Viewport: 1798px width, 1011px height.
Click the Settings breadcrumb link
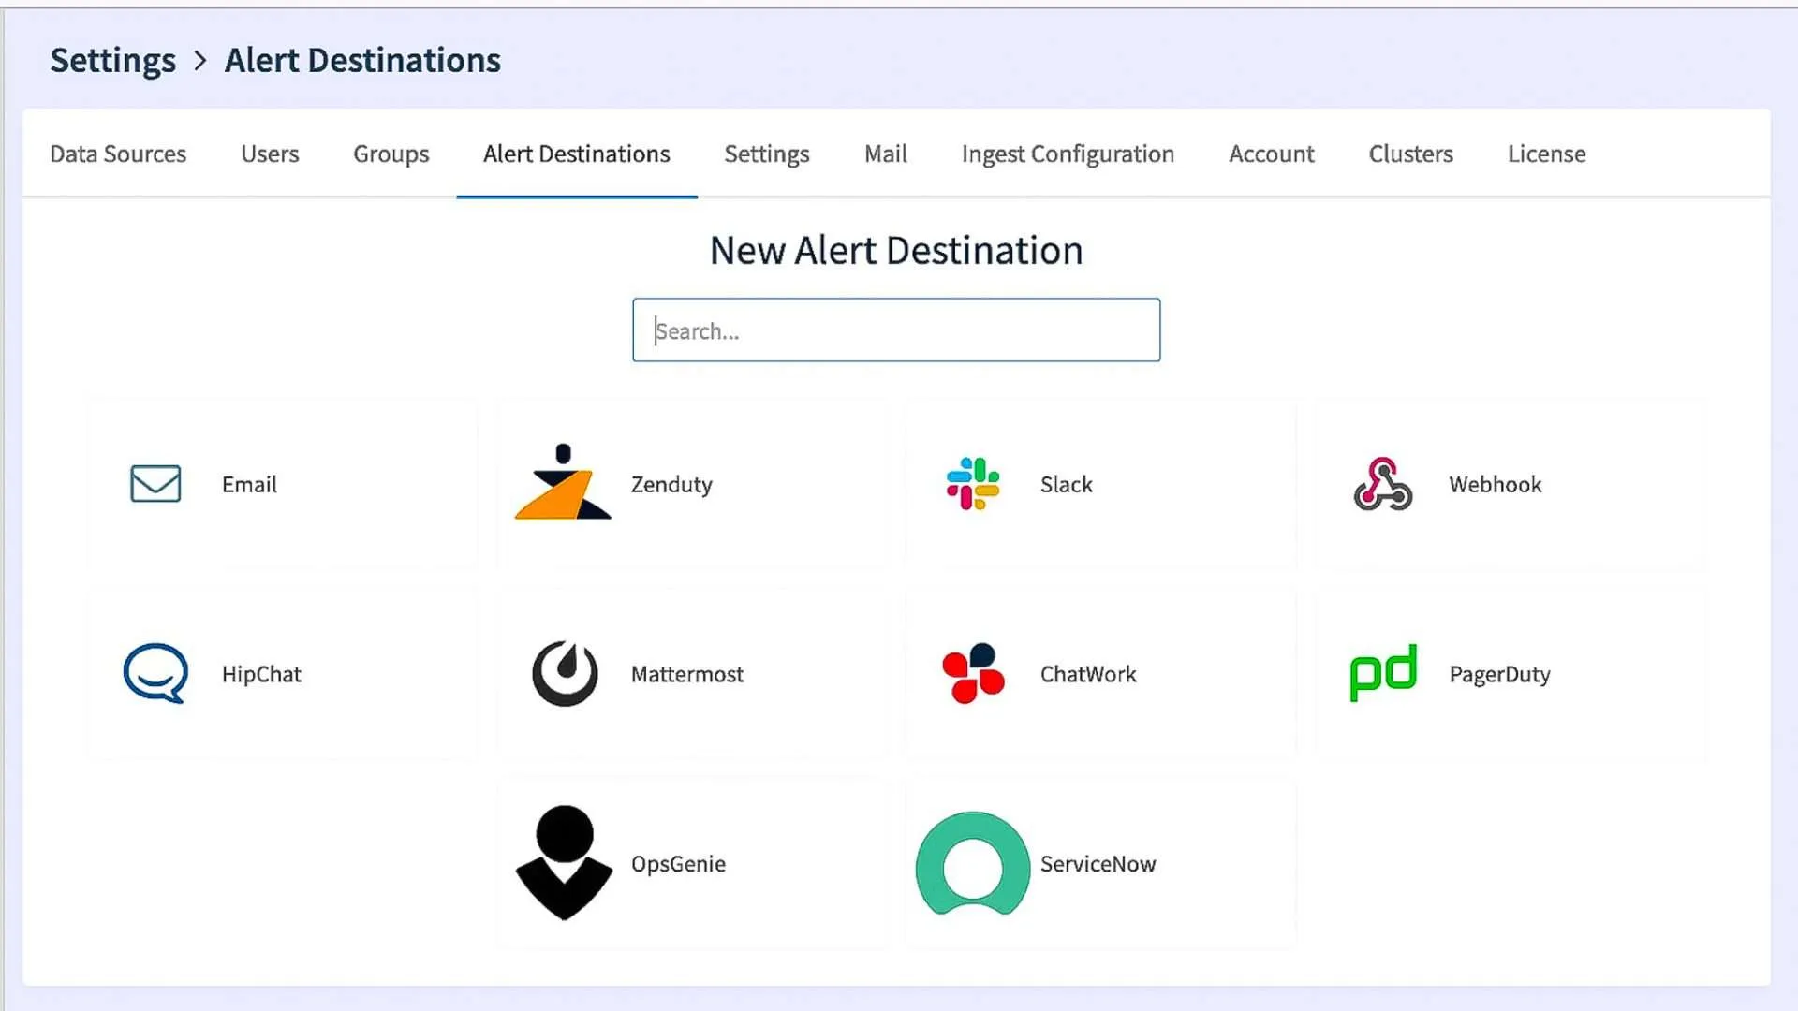[113, 60]
